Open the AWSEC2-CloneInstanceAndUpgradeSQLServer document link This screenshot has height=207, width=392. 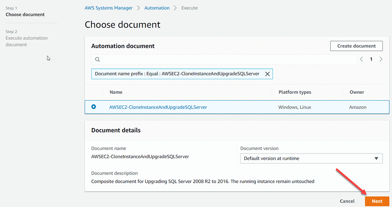tap(158, 107)
